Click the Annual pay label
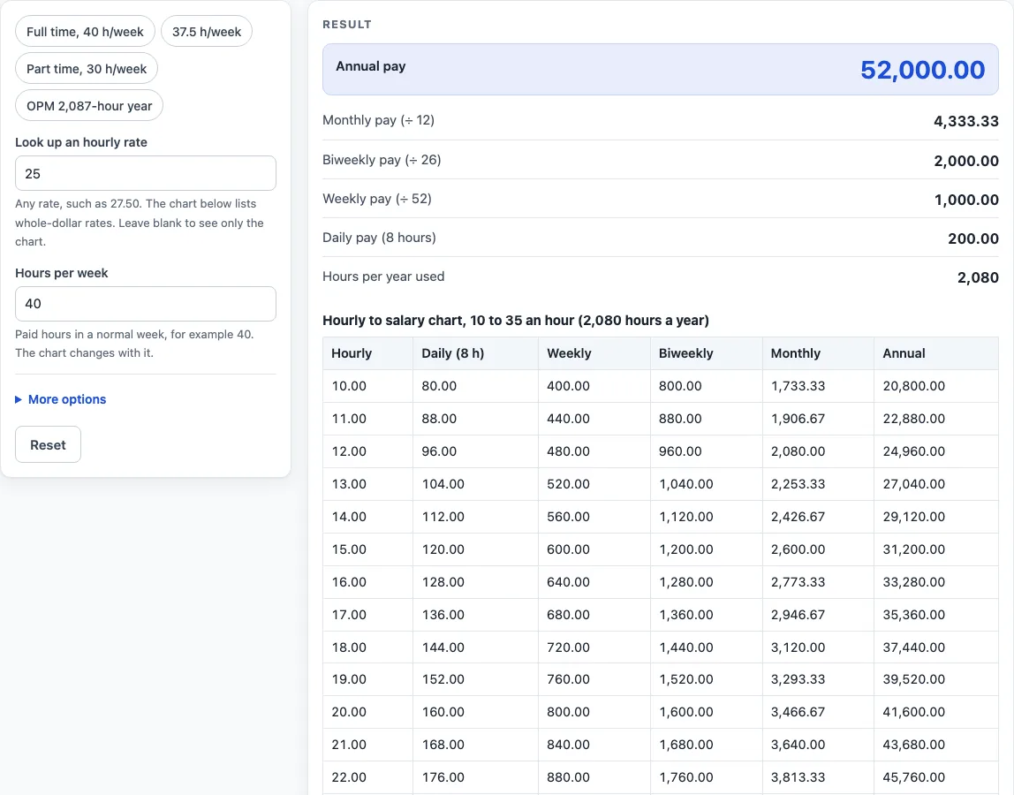1014x795 pixels. (x=371, y=66)
